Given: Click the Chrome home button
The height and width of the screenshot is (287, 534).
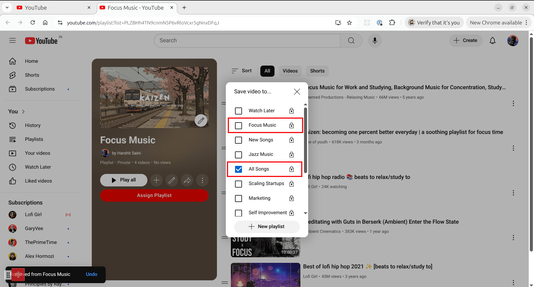Looking at the screenshot, I should (x=45, y=23).
